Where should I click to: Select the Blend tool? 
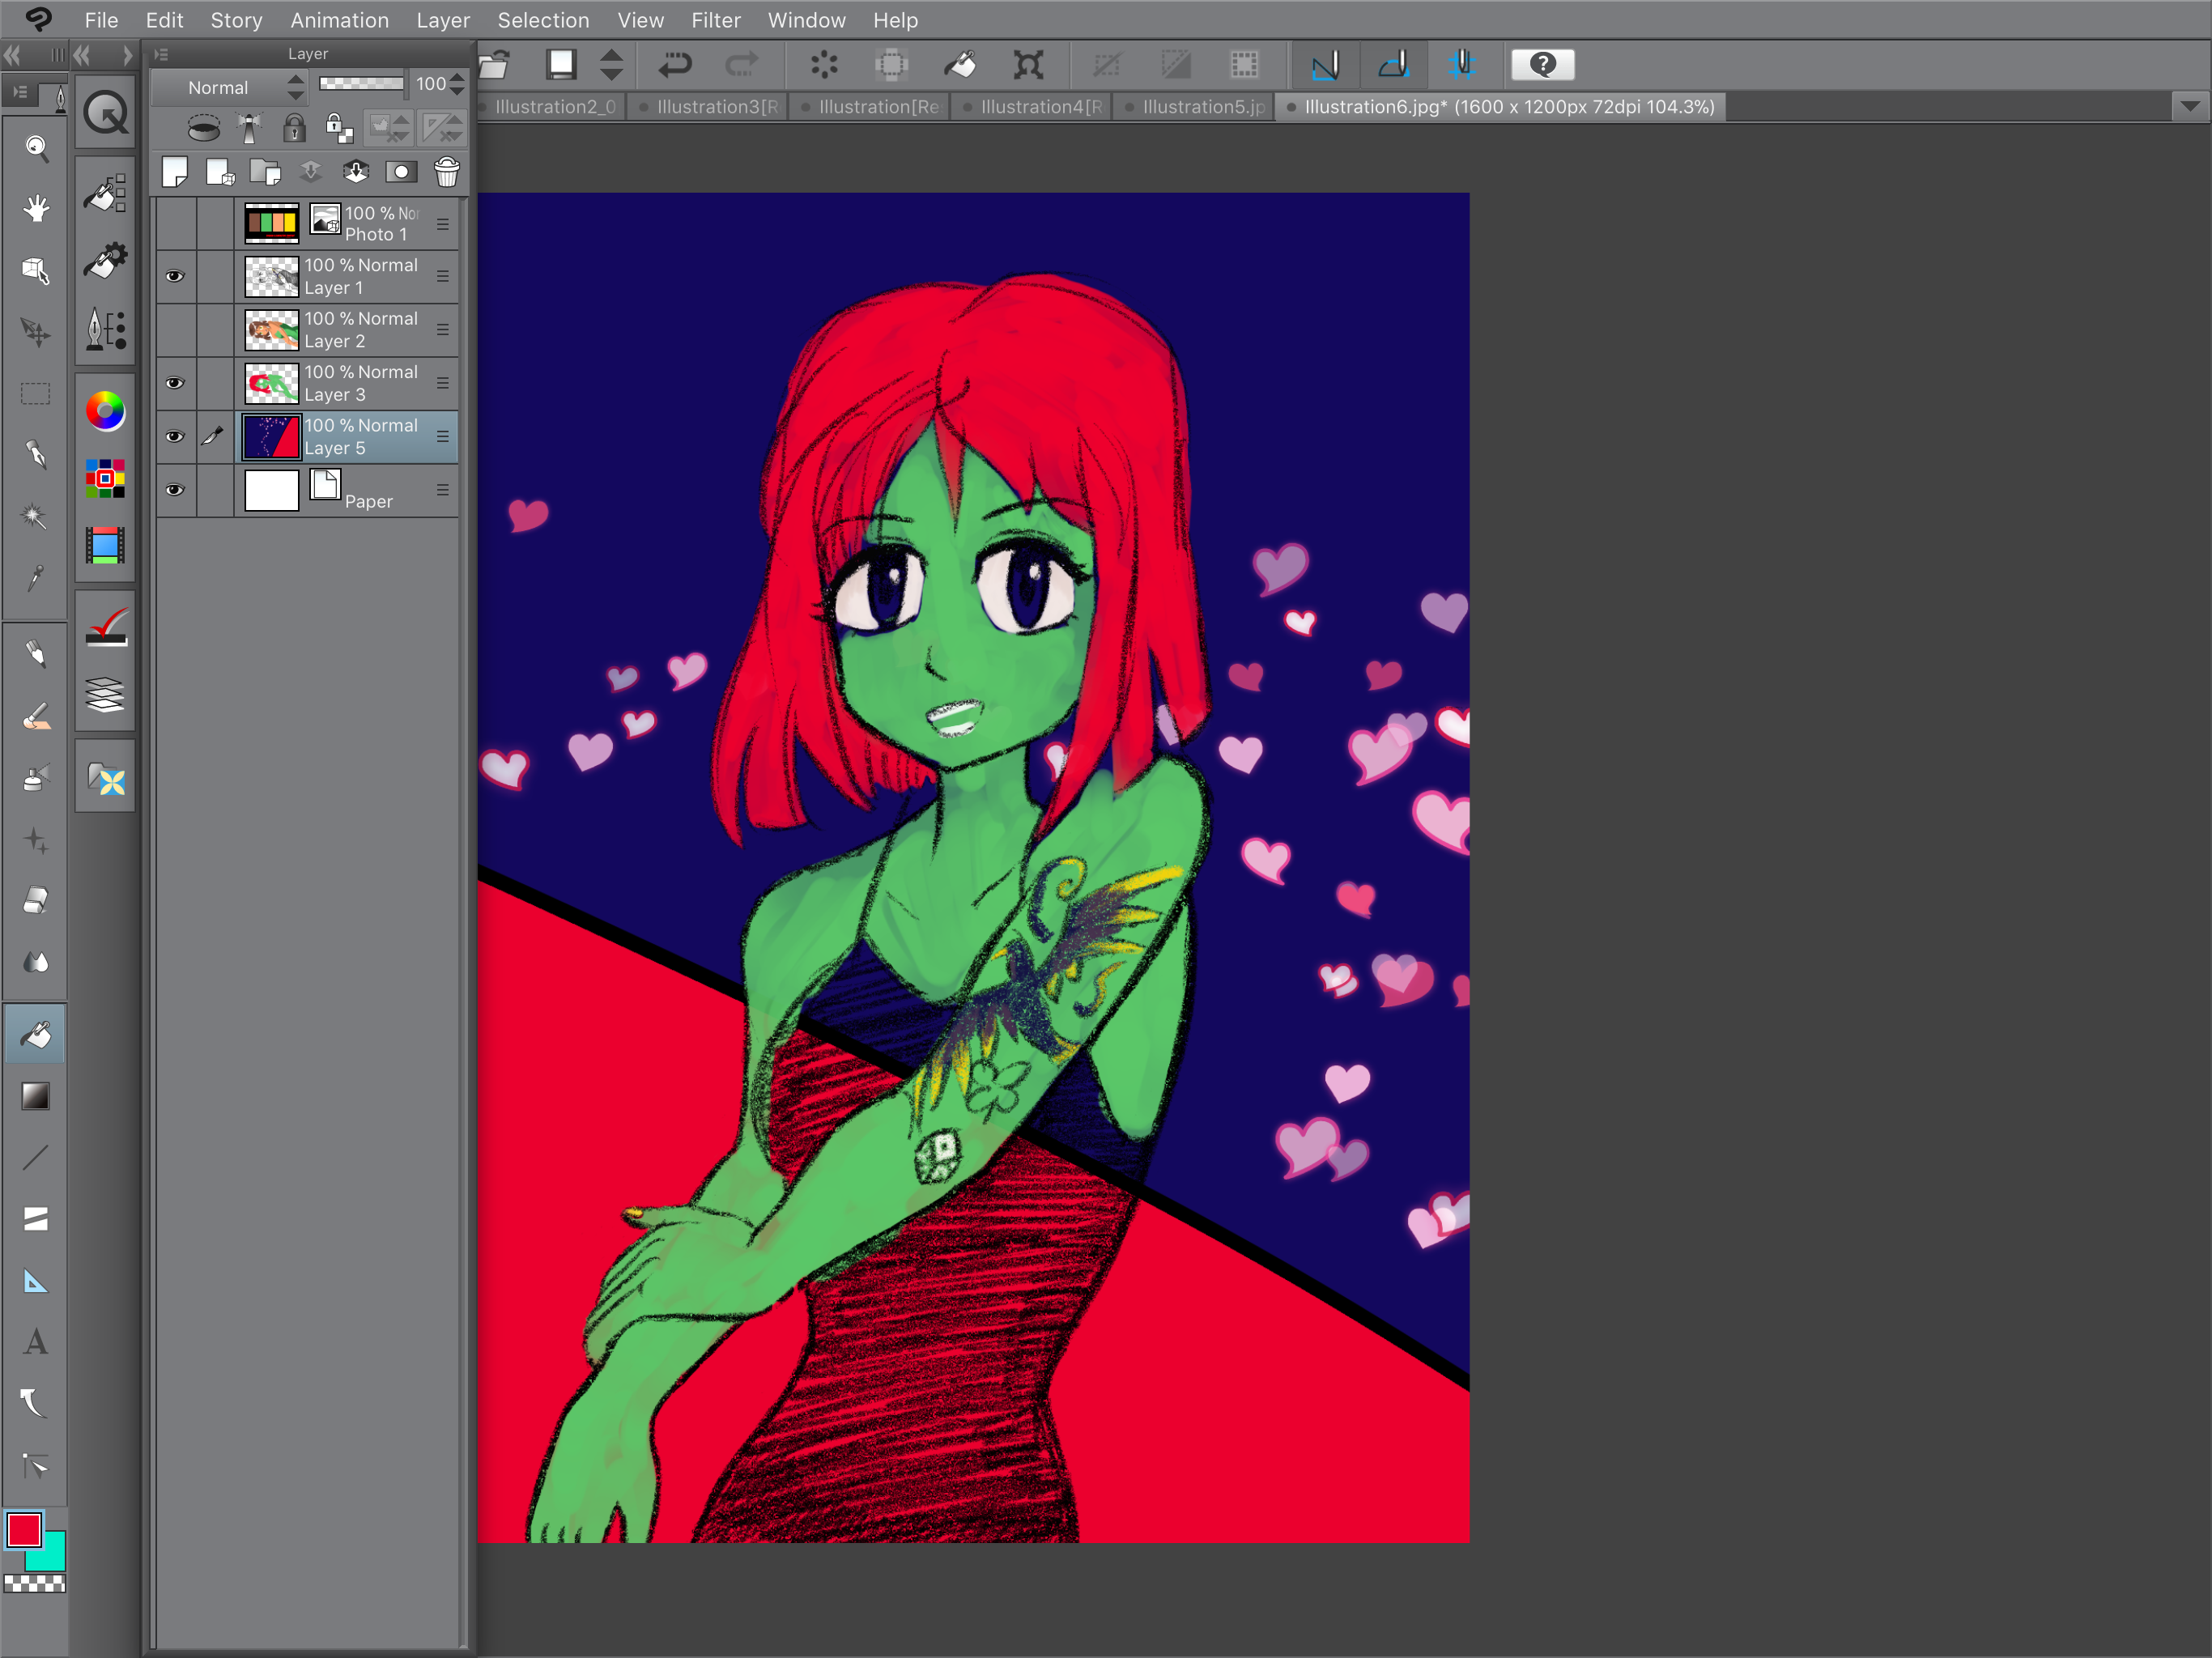click(x=36, y=962)
